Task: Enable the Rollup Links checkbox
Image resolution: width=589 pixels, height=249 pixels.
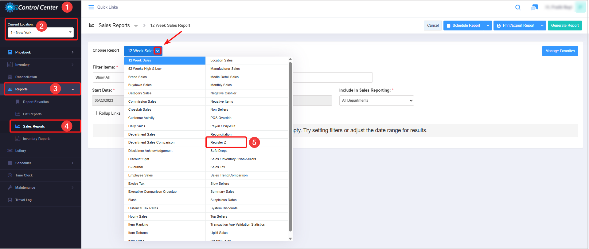Action: pos(95,113)
